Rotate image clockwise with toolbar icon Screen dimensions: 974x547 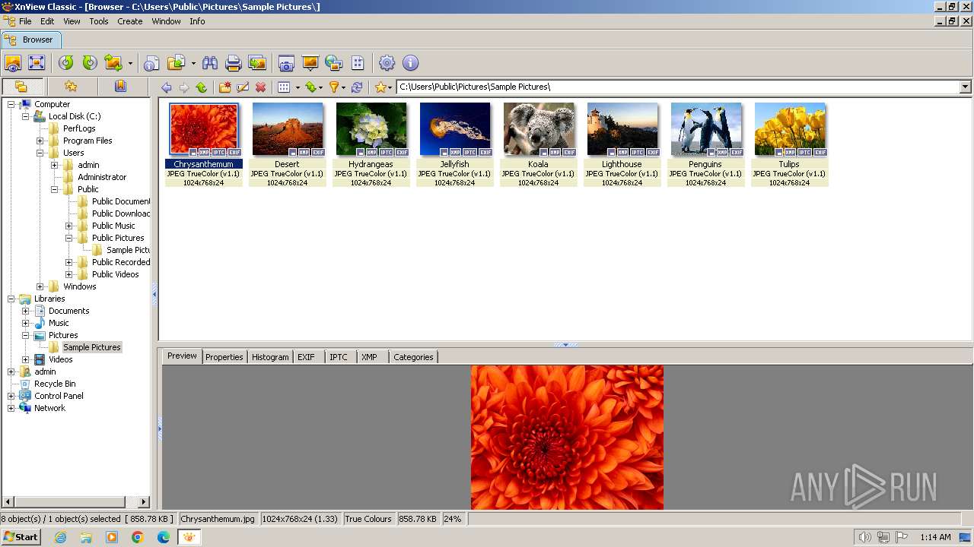90,63
